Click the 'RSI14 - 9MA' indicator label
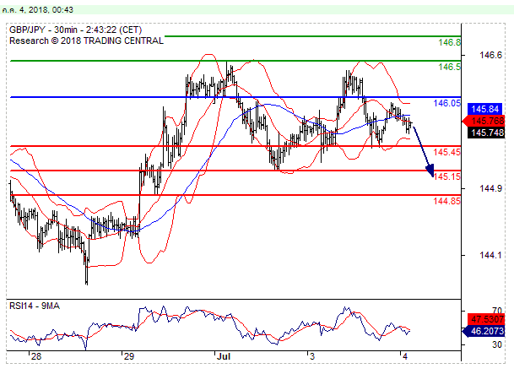Viewport: 514px width, 374px height. (x=35, y=306)
